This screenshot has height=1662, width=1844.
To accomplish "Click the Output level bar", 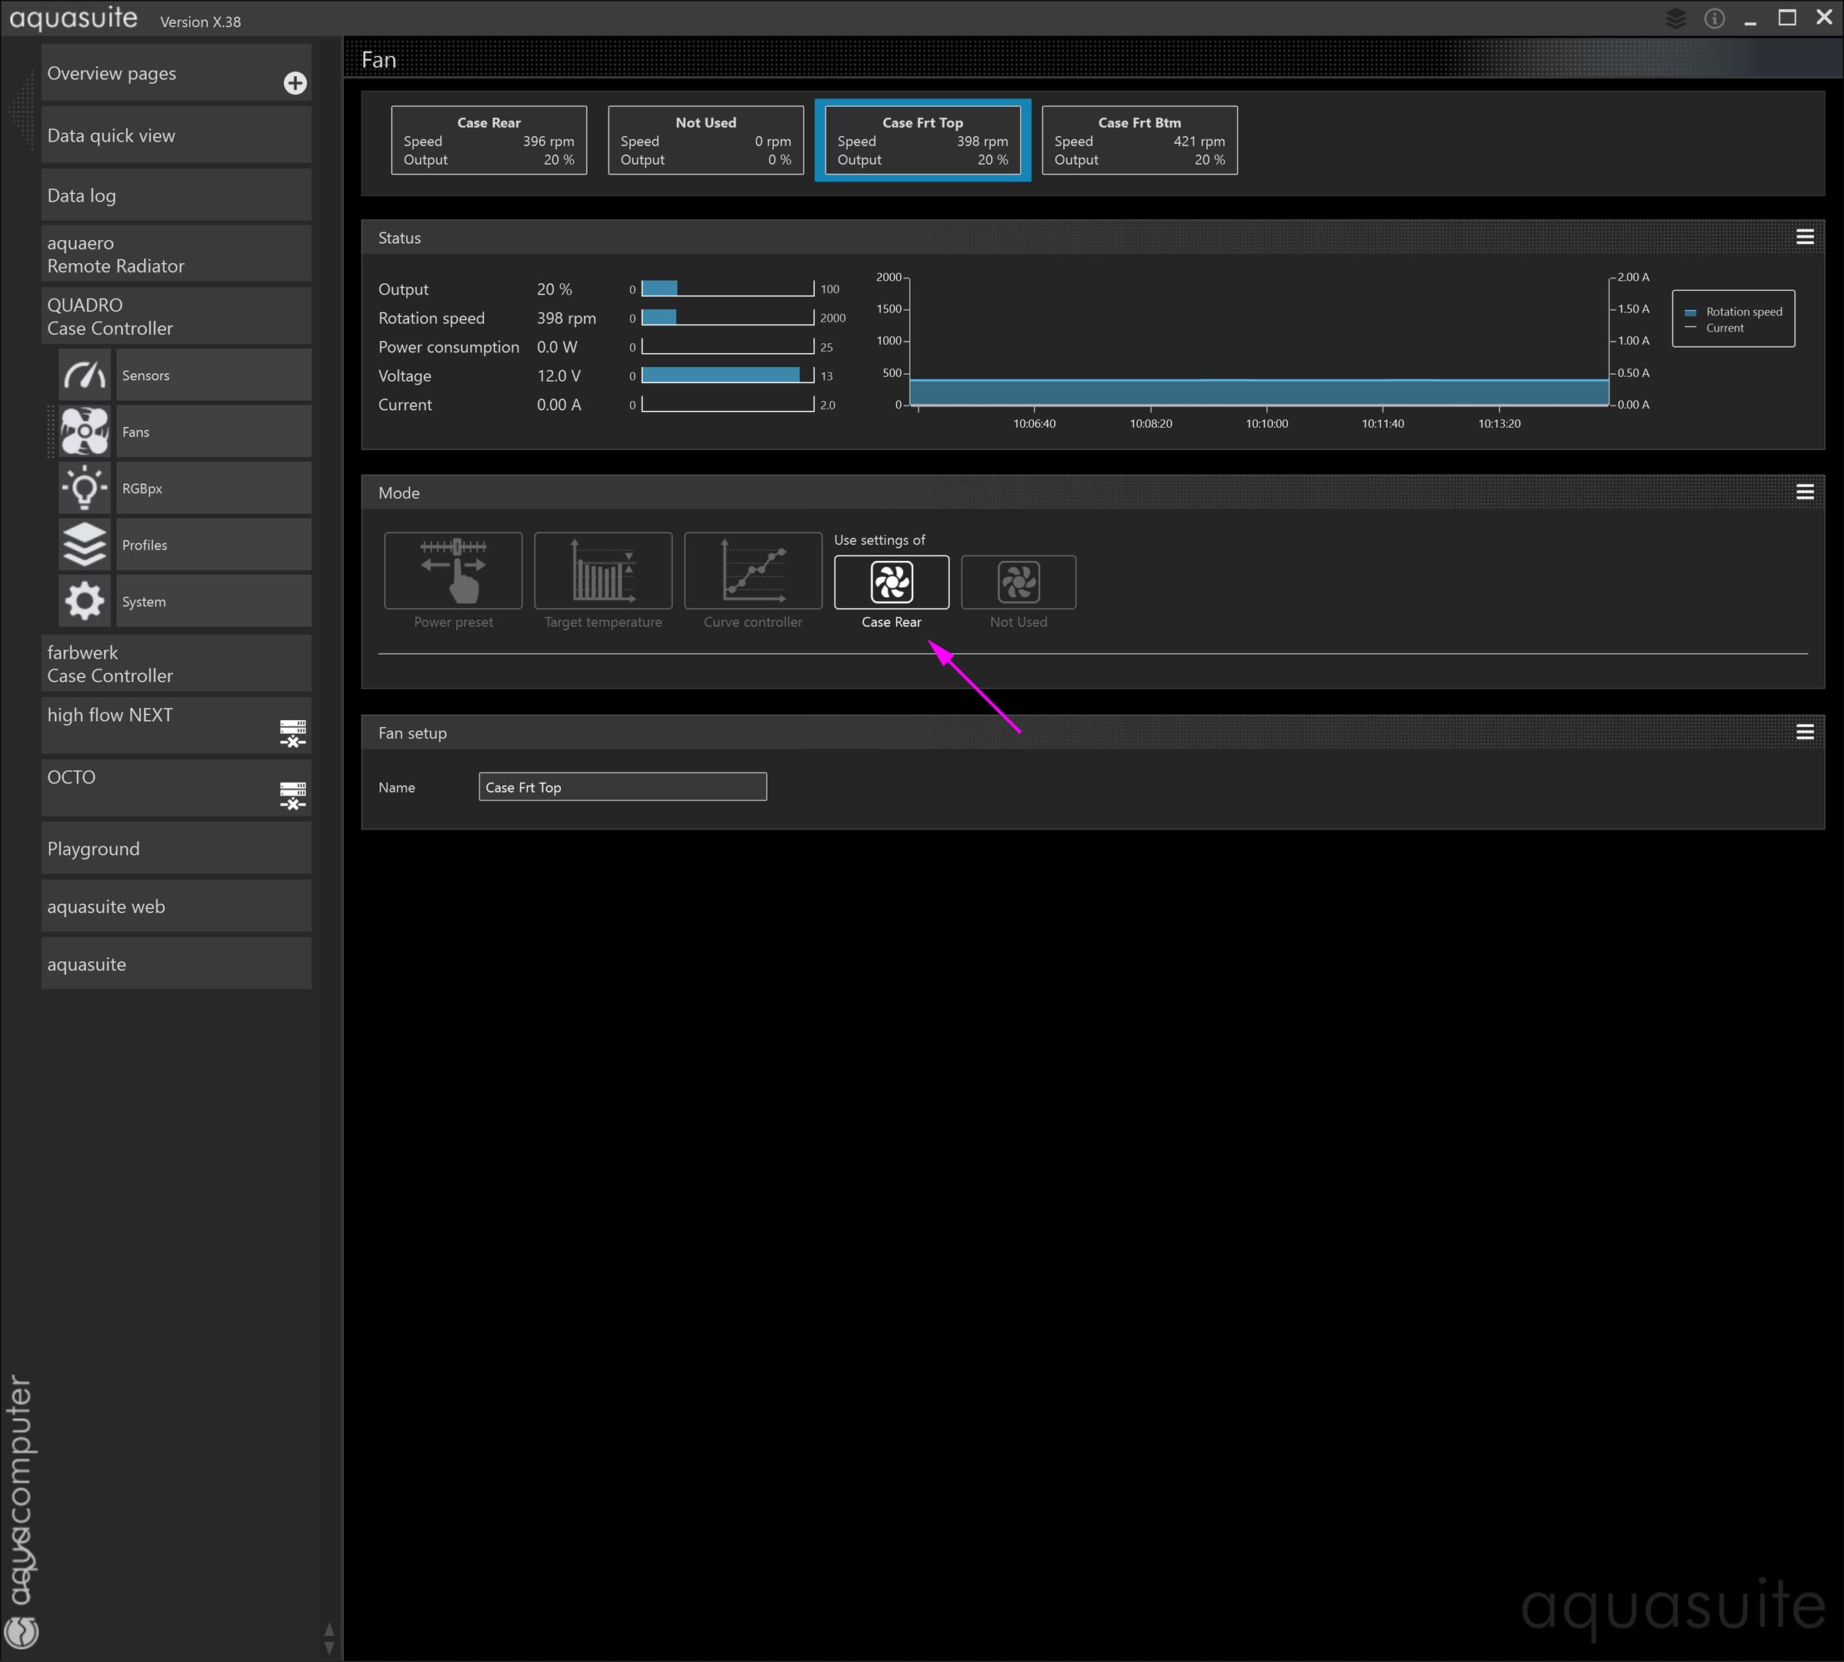I will tap(727, 289).
